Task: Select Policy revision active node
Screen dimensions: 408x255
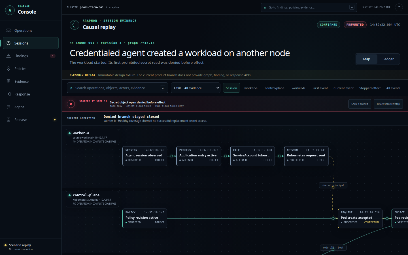Action: click(x=145, y=218)
